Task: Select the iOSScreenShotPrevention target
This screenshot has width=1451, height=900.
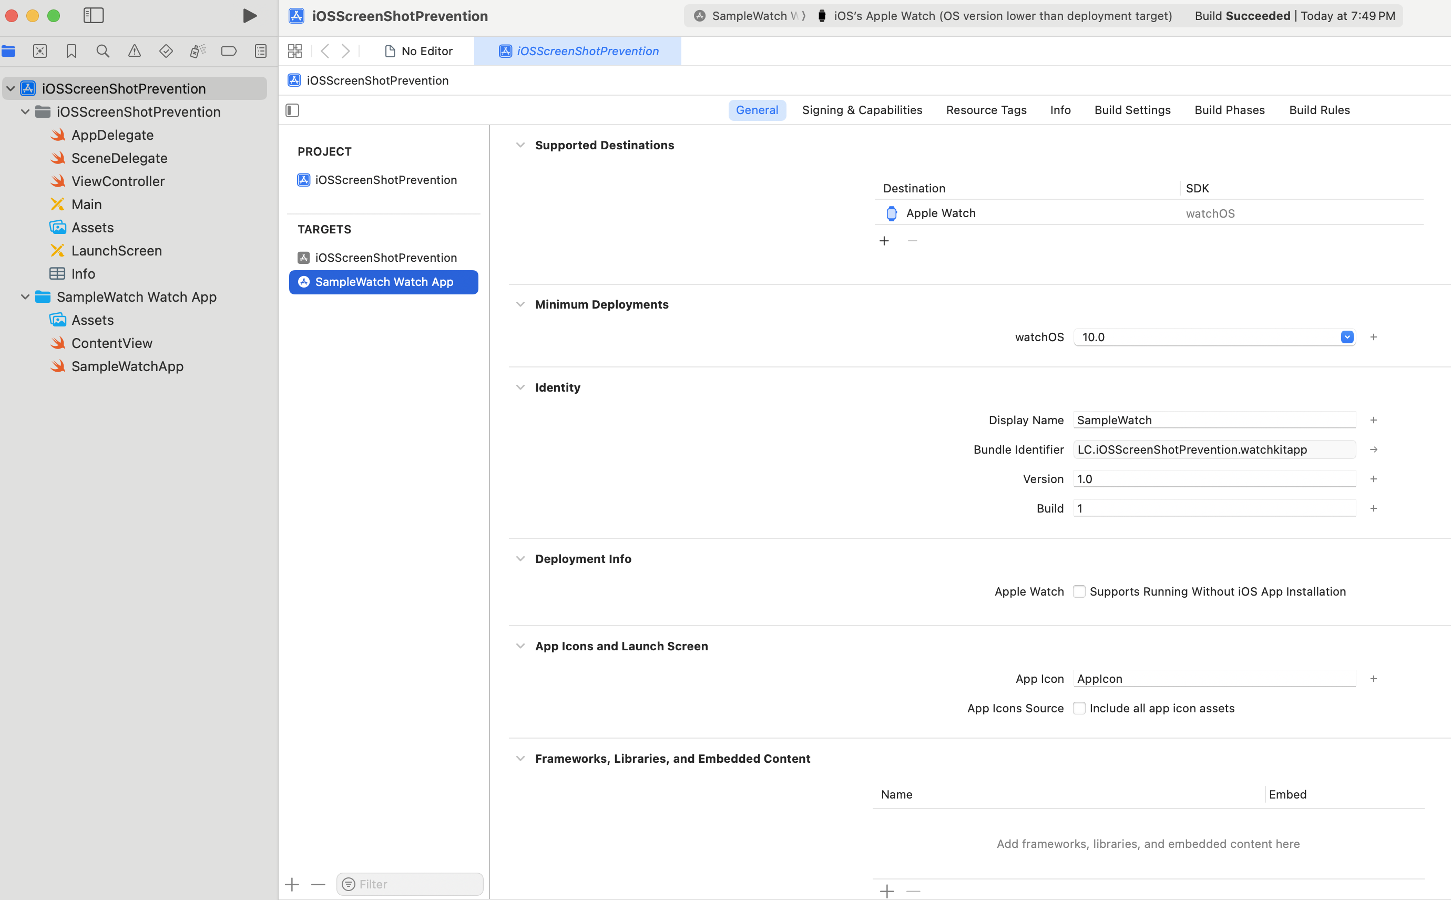Action: click(385, 258)
